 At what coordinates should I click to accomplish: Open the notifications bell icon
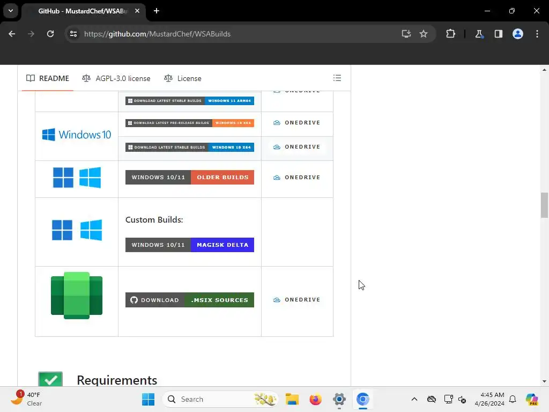coord(513,399)
